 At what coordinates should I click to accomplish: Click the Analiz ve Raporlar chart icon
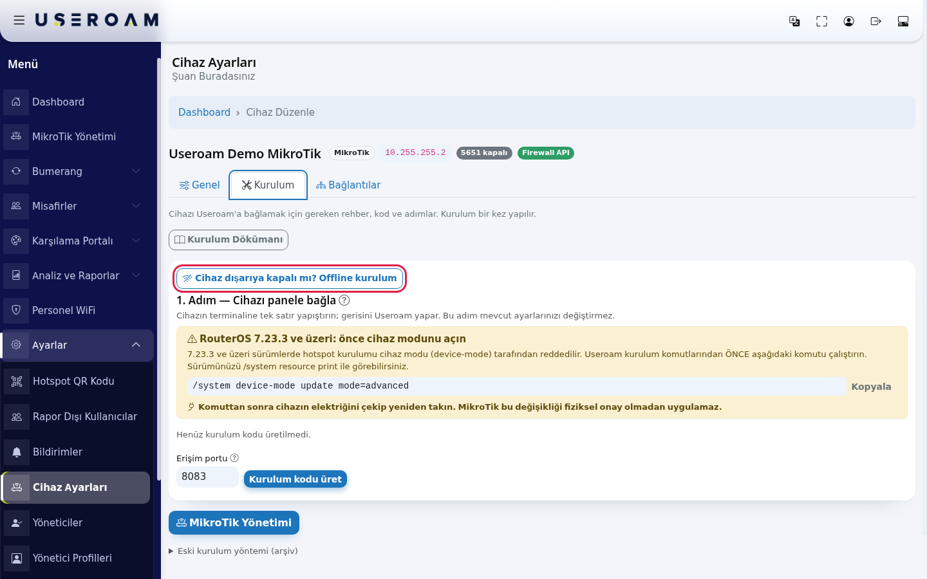point(16,275)
